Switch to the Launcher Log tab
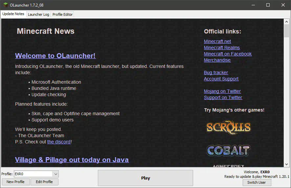 tap(38, 14)
